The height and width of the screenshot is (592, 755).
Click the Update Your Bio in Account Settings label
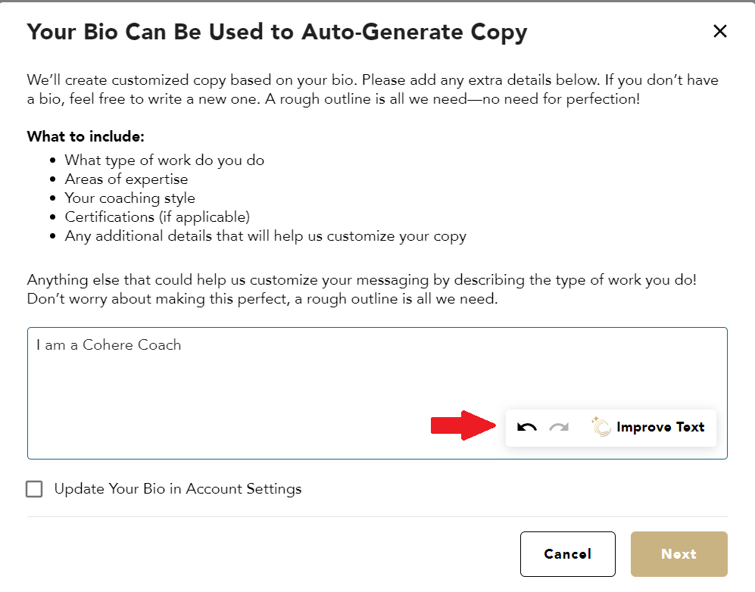click(x=178, y=489)
